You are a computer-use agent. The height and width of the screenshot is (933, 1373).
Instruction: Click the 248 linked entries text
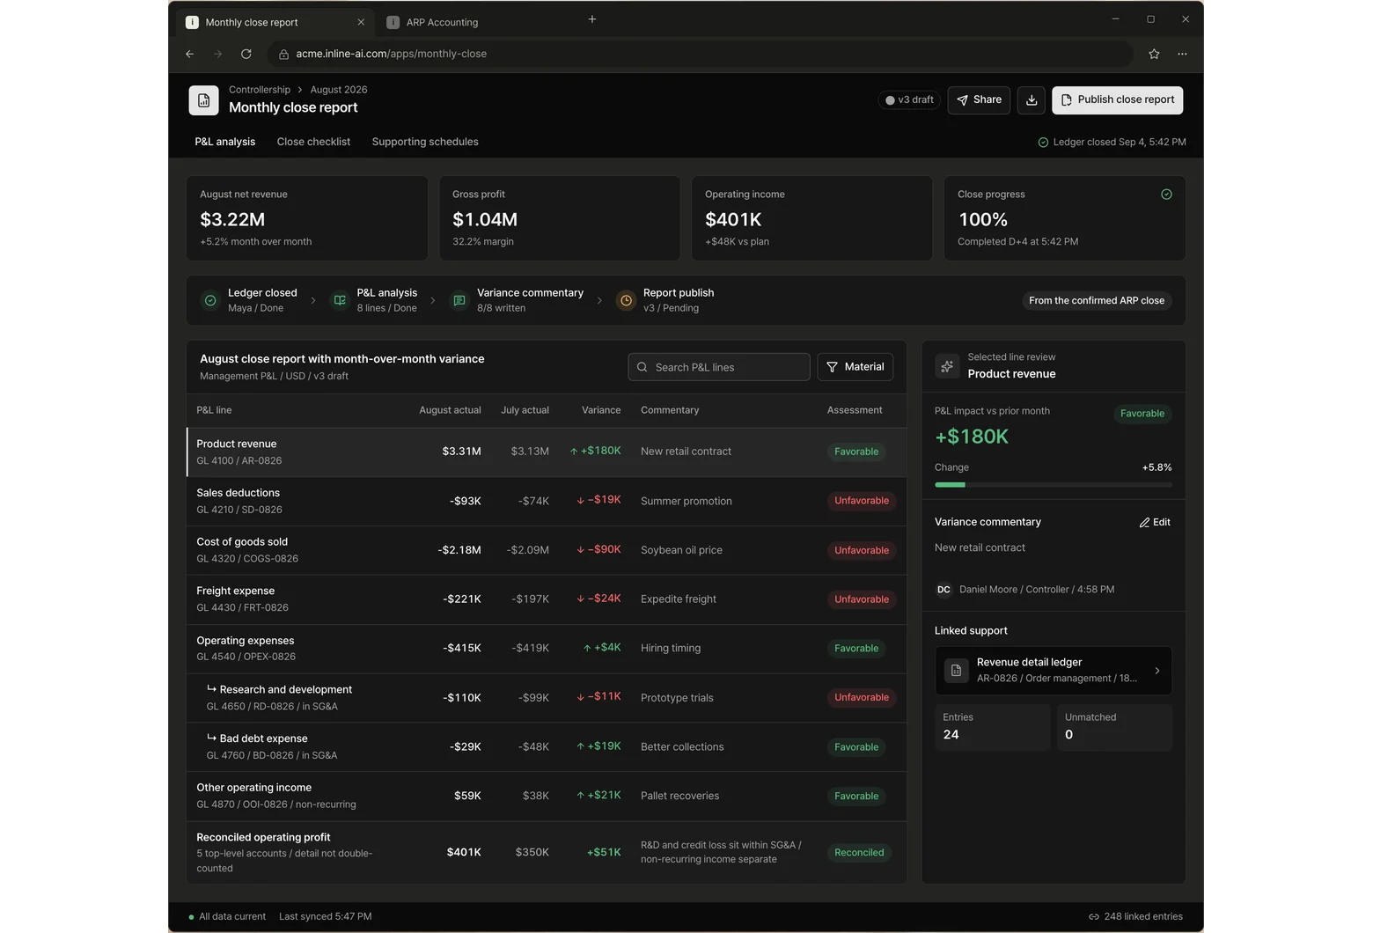(1143, 917)
